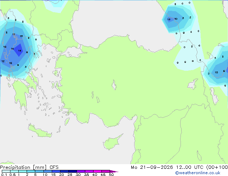Click the '30' legend scale number
Screen dimensions: 228x176
pos(78,175)
